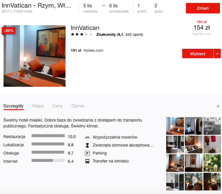Click the Parking P icon
222x194 pixels.
click(x=87, y=153)
